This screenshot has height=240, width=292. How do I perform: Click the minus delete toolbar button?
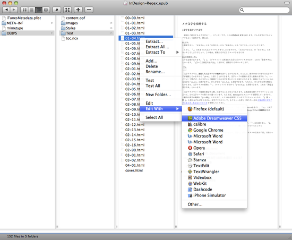(89, 10)
